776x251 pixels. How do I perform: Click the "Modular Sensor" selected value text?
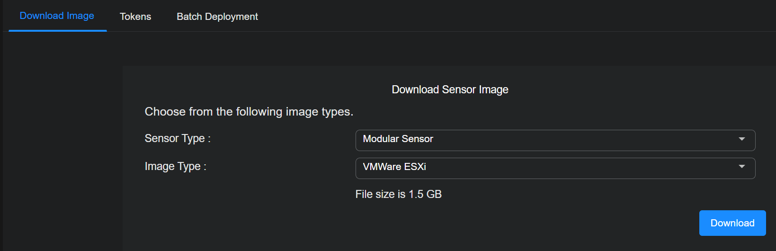point(398,139)
